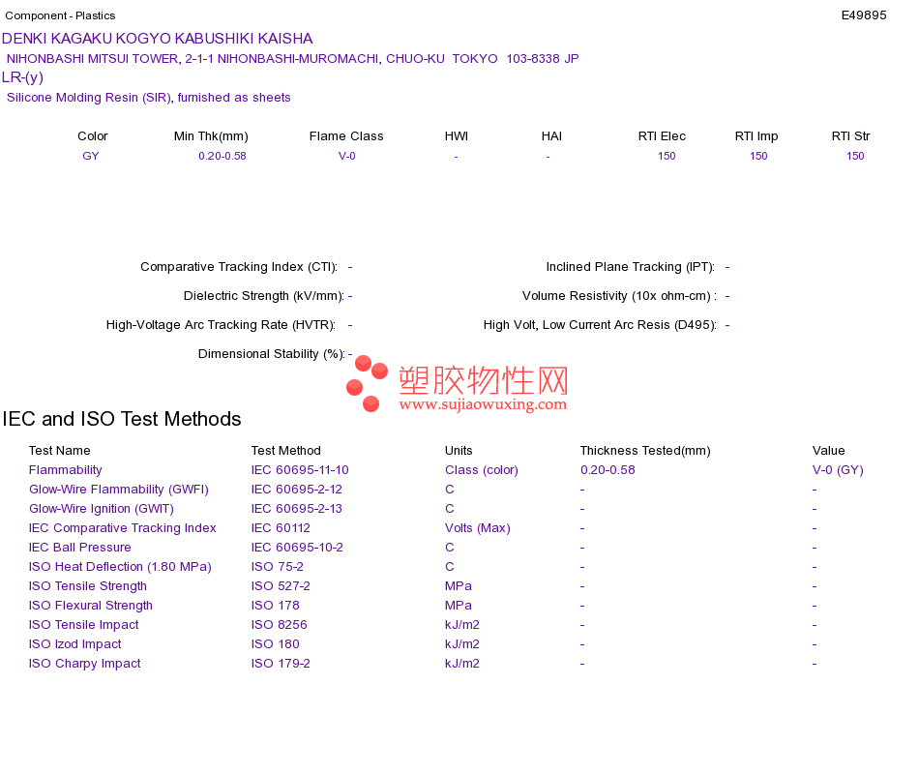Click the Thickness Tested(mm) column header

point(644,450)
